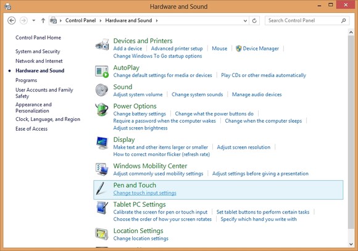Open the Windows Mobility Center icon
This screenshot has height=251, width=358.
tap(102, 169)
